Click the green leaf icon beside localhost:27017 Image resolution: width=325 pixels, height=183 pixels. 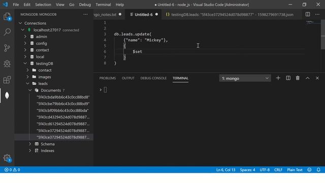[x=29, y=30]
